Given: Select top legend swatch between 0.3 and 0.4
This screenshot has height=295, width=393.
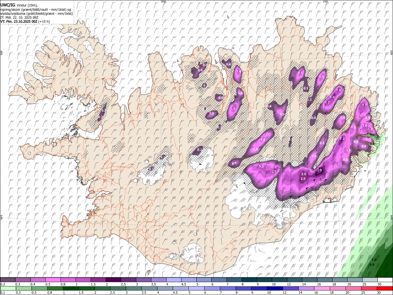Looking at the screenshot, I should click(23, 280).
